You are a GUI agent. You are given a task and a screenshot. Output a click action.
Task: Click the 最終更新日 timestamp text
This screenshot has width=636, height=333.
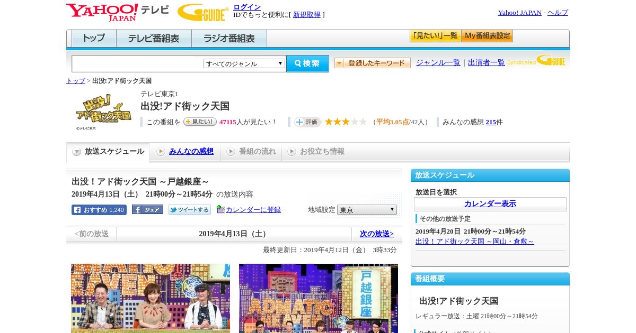point(330,250)
